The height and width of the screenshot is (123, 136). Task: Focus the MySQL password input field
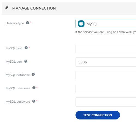[106, 102]
